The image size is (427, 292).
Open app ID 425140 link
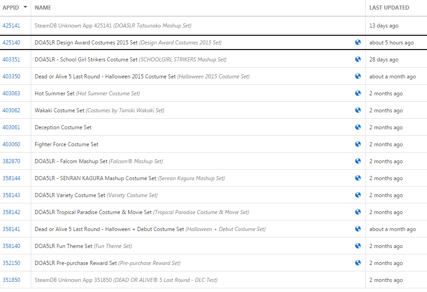[x=11, y=43]
